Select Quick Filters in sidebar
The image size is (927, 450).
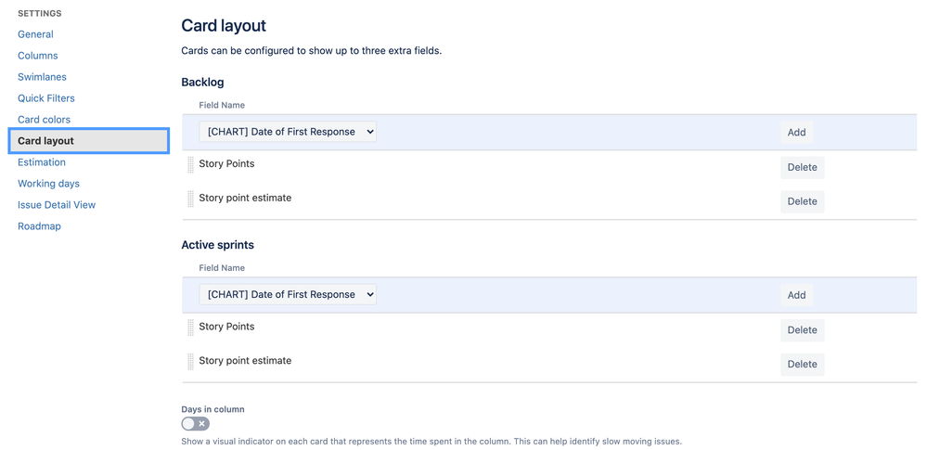(x=46, y=98)
